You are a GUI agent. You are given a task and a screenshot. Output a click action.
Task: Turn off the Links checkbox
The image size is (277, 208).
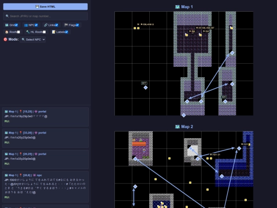pyautogui.click(x=56, y=25)
